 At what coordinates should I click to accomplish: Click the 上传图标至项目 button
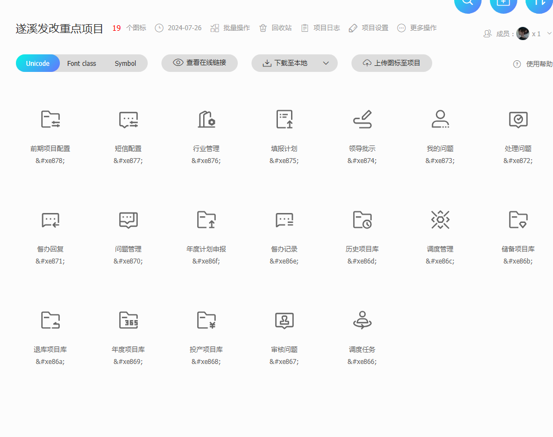(392, 63)
